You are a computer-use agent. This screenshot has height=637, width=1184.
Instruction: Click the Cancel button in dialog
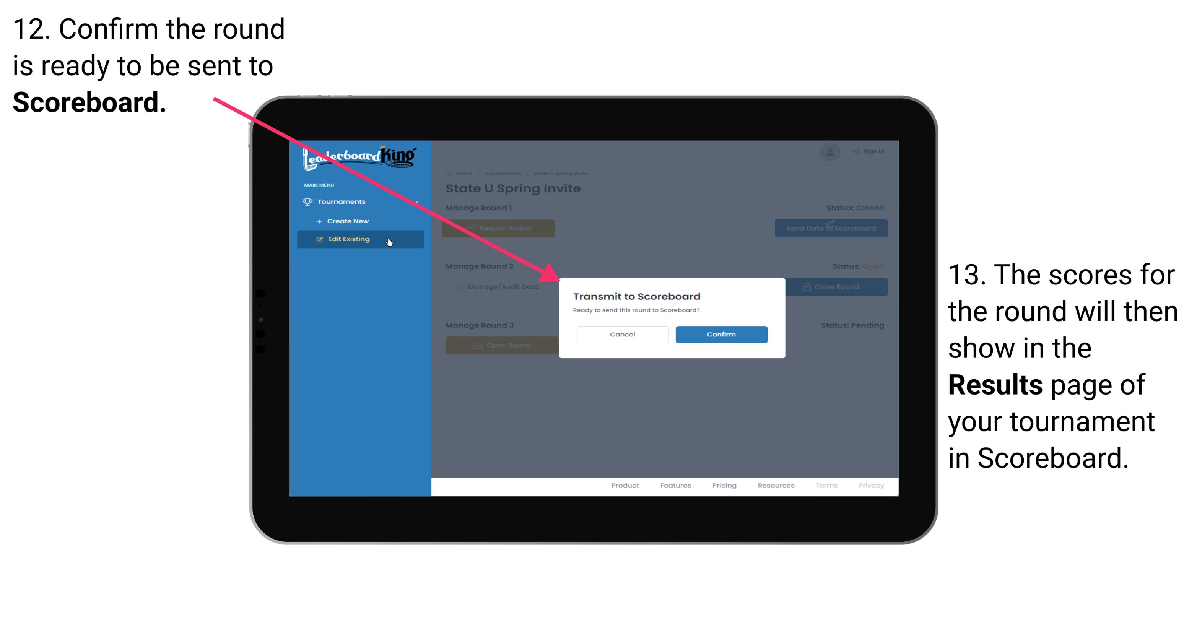click(x=622, y=333)
